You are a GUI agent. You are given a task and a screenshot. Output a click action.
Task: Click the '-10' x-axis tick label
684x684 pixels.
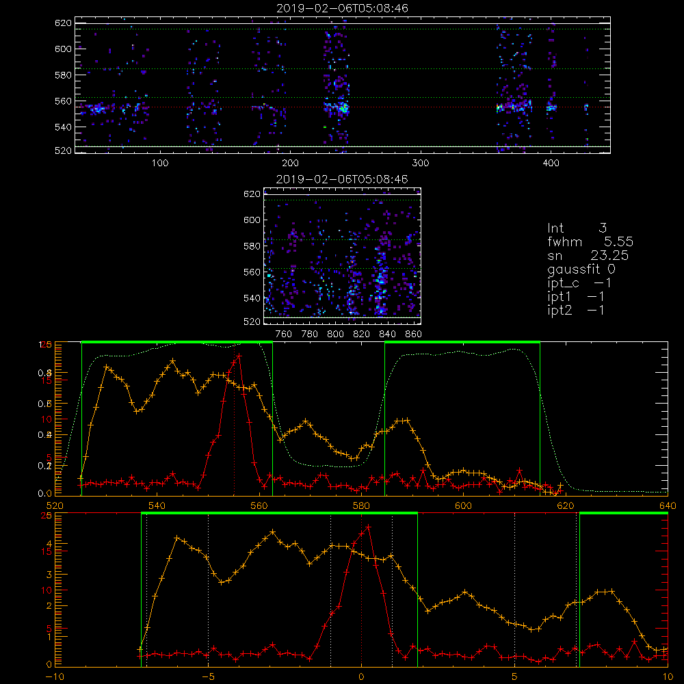55,677
